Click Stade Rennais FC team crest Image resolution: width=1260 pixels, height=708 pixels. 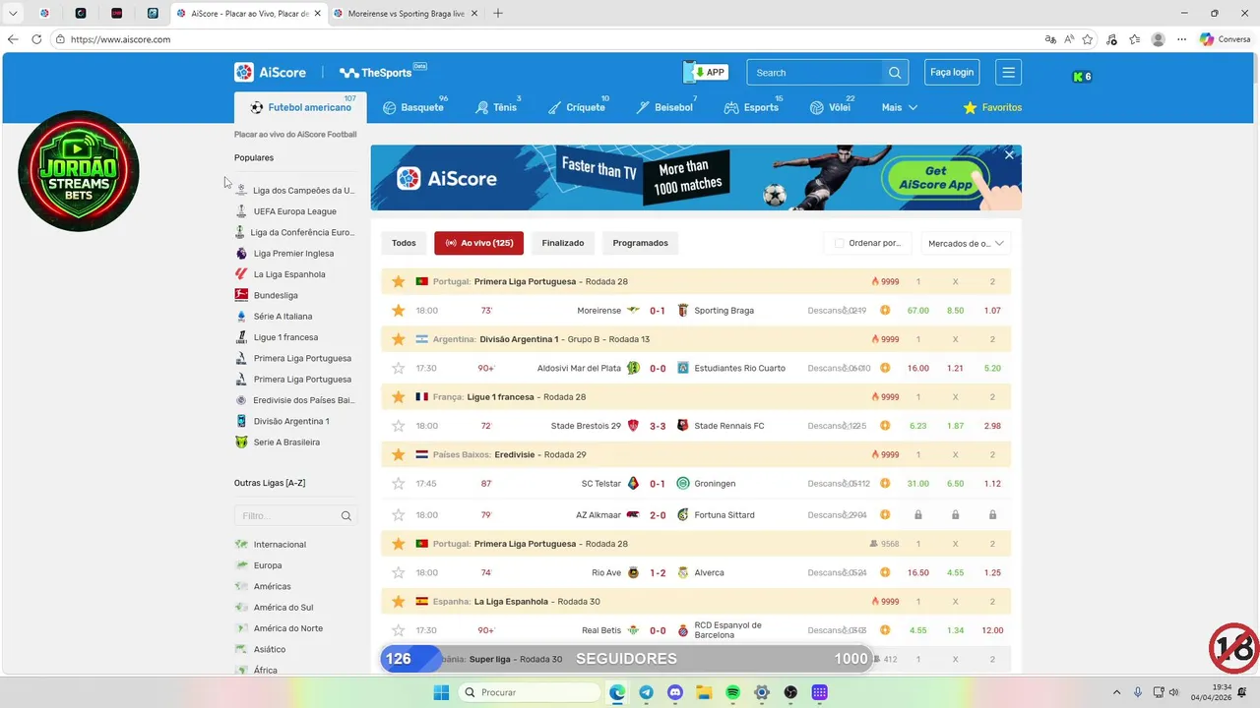point(683,426)
